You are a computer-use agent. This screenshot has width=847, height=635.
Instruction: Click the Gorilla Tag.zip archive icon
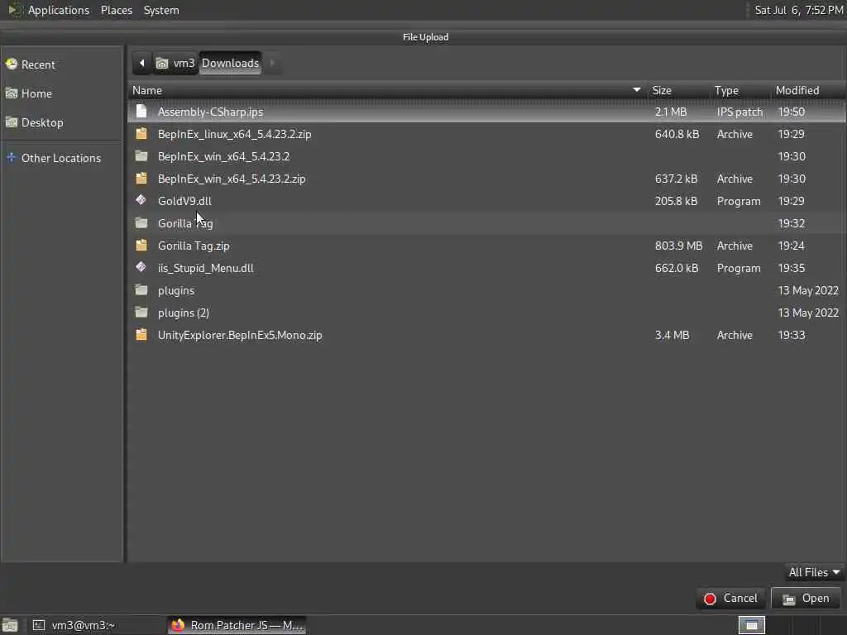pos(141,245)
